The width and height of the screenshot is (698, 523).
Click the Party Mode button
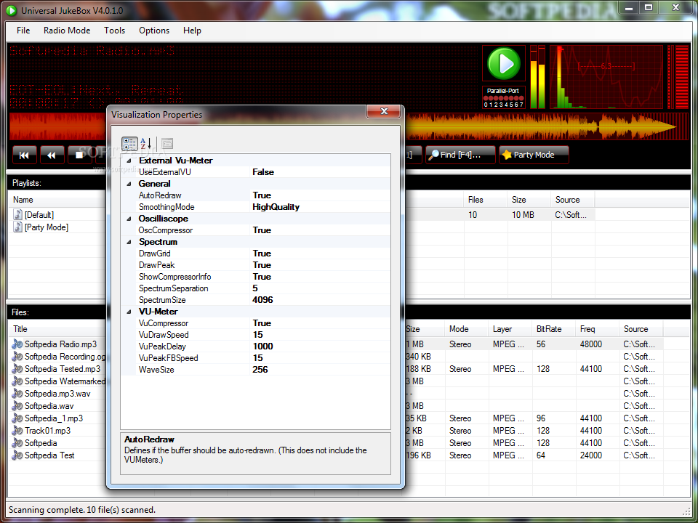coord(534,155)
